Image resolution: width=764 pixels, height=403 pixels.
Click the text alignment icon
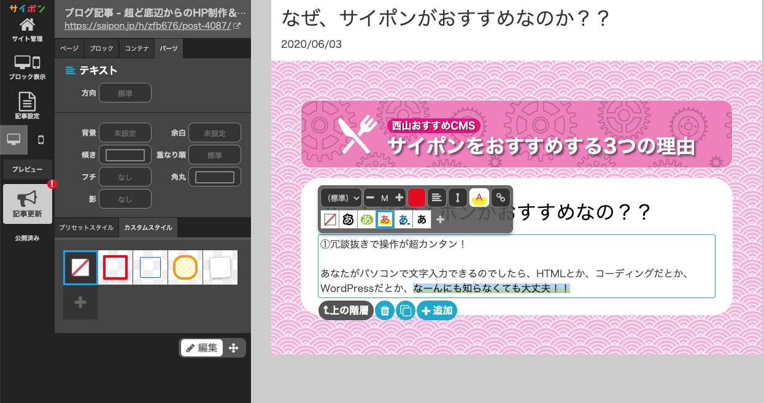(x=436, y=198)
